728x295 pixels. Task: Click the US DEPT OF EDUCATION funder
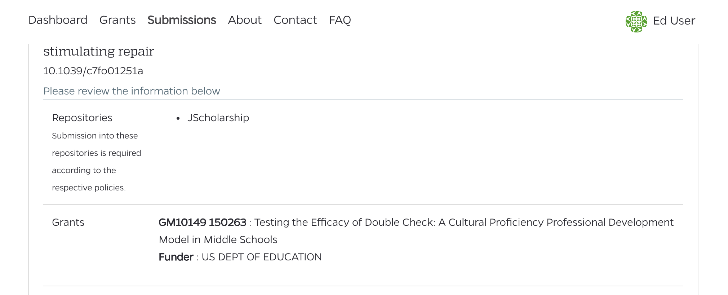pyautogui.click(x=262, y=257)
